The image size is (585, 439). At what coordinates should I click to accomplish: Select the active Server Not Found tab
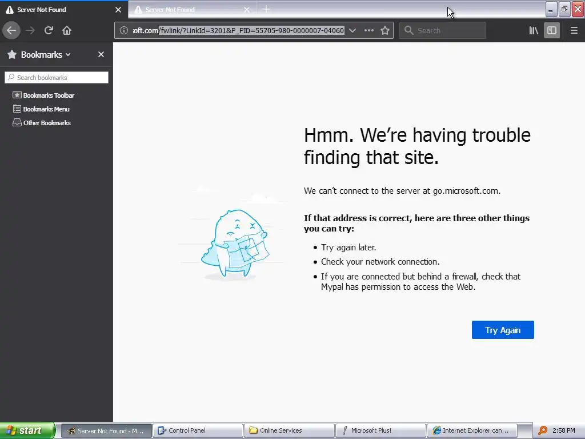point(64,10)
